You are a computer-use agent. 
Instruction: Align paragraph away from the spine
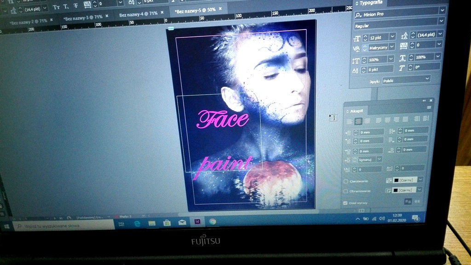[x=425, y=118]
